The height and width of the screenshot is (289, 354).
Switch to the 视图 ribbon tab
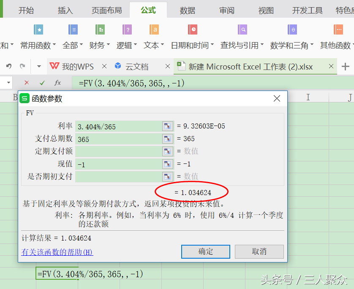(x=266, y=11)
